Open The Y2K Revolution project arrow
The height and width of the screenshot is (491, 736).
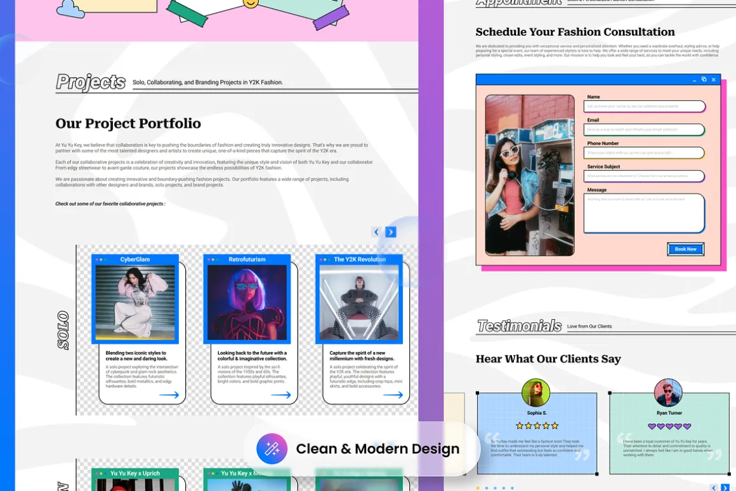393,395
